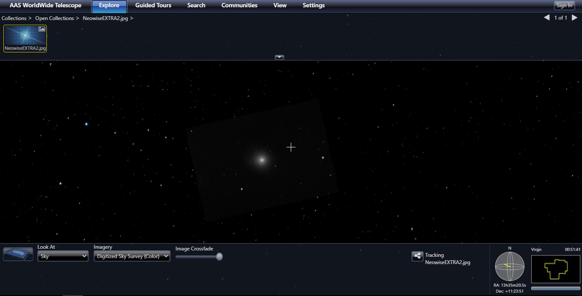
Task: Open the Settings tab
Action: [x=314, y=6]
